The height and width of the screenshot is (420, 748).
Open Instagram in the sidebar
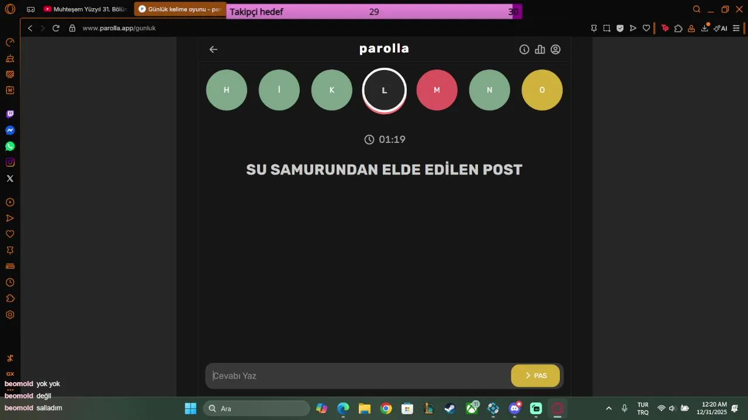coord(10,162)
